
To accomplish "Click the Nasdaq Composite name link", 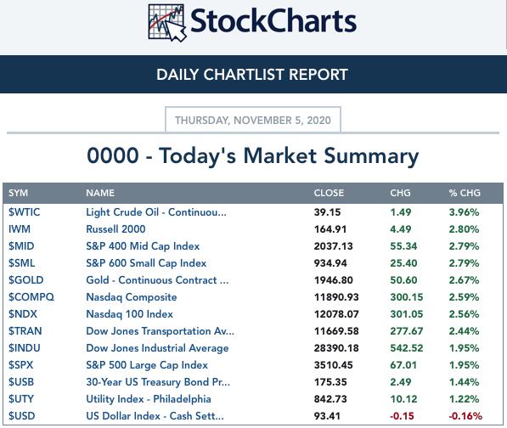I will click(132, 297).
